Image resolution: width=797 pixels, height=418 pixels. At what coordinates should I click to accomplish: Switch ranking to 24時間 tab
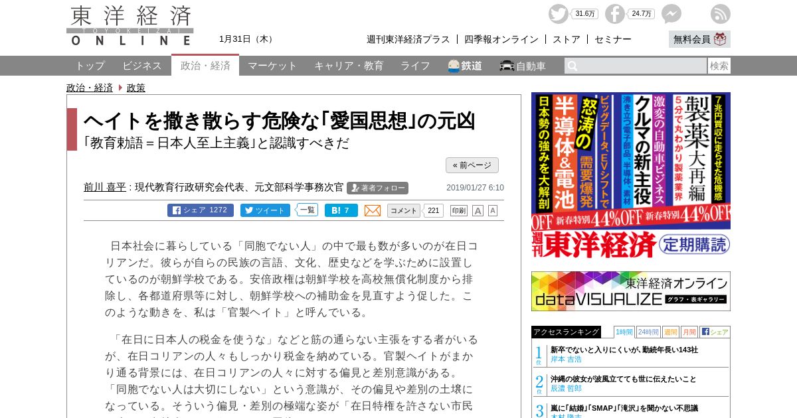648,332
